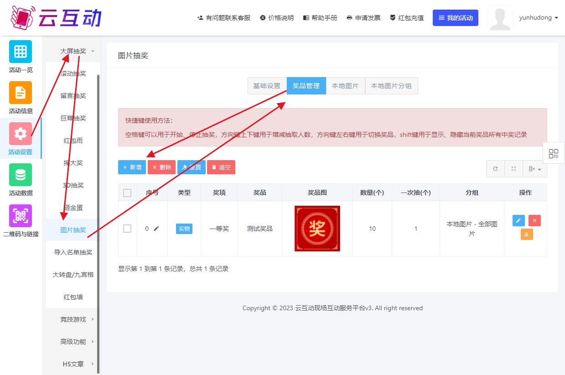Click the orange user icon button in prize row
Screen dimensions: 565x375
click(526, 234)
